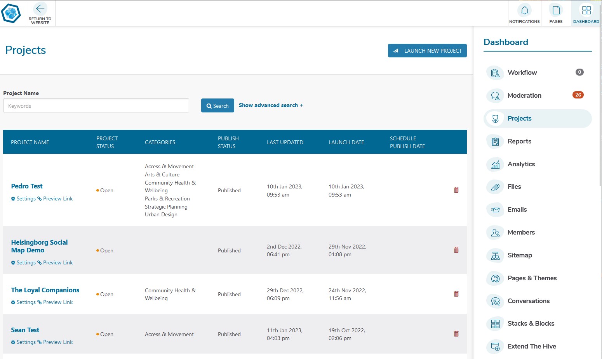
Task: Delete The Loyal Companions via trash icon
Action: pos(456,294)
